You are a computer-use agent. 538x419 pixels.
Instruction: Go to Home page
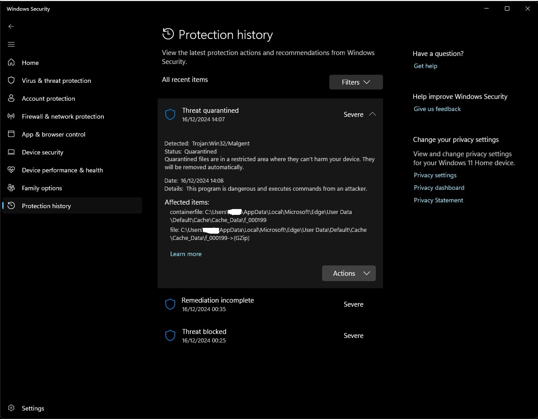[72, 63]
